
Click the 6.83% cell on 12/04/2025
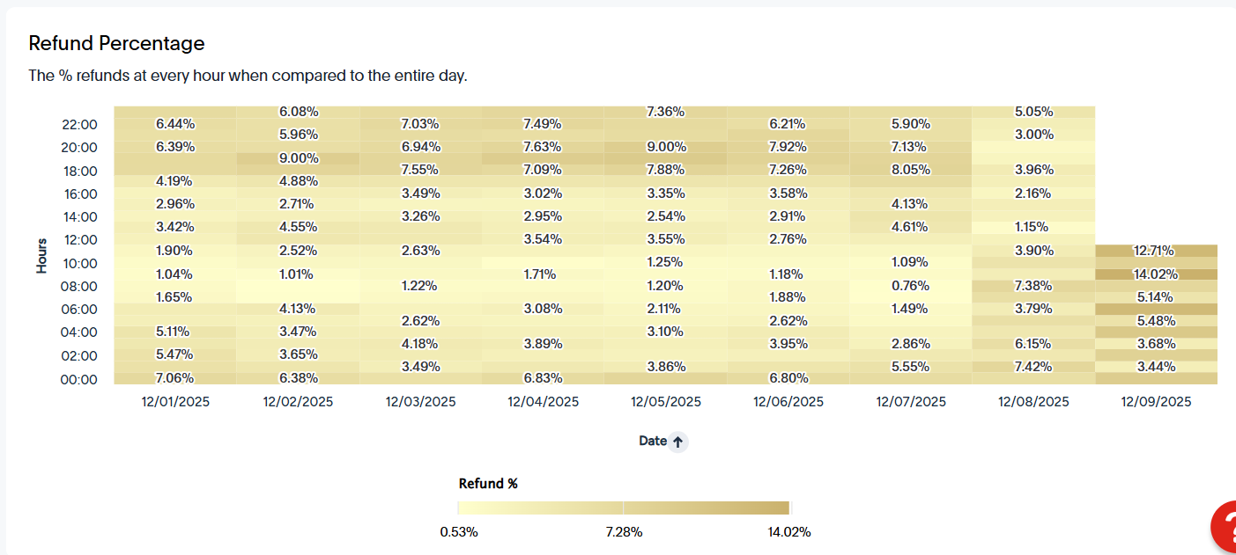(x=543, y=378)
